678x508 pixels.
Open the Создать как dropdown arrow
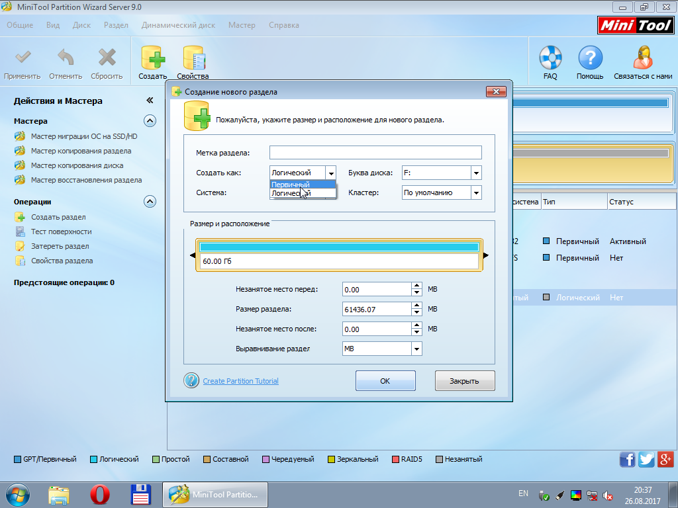331,173
